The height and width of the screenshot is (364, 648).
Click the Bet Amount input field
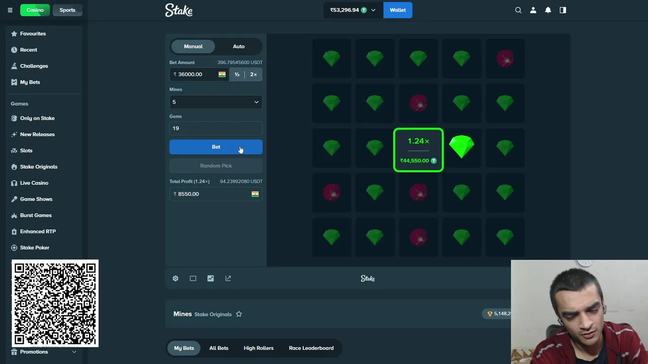(x=199, y=74)
